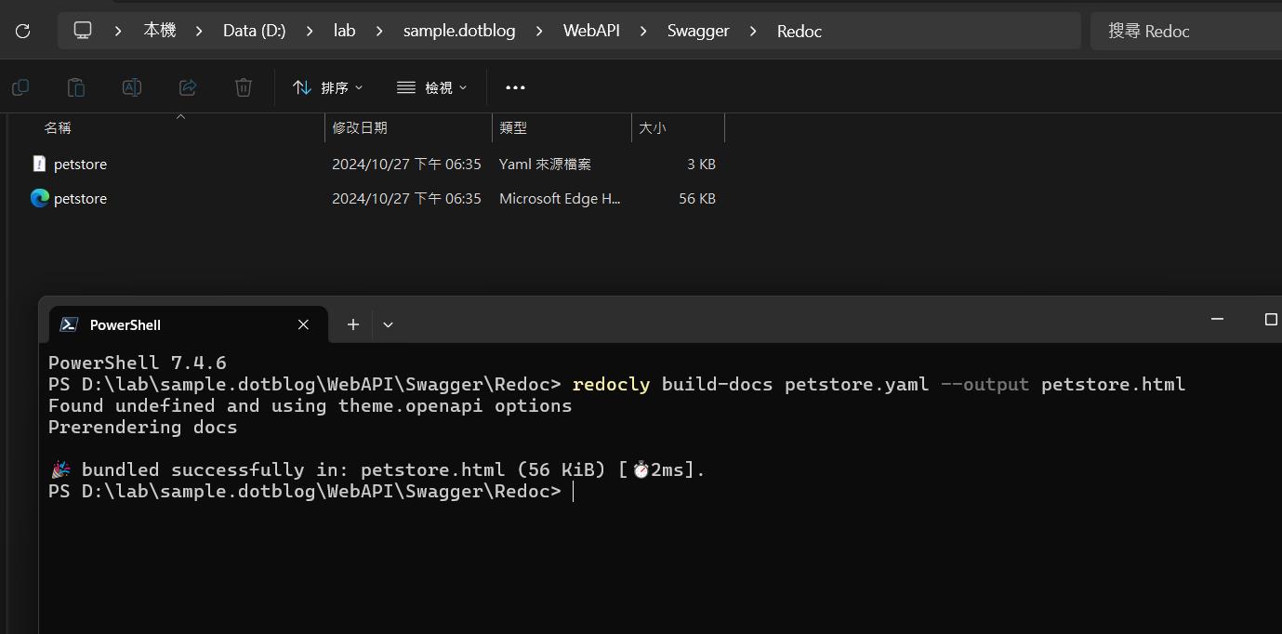Select the petstore Edge HTML file name
The image size is (1282, 634).
click(80, 198)
